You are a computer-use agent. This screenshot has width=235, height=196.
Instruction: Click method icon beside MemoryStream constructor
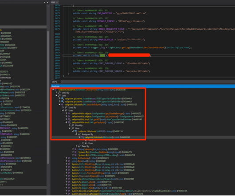pyautogui.click(x=69, y=179)
